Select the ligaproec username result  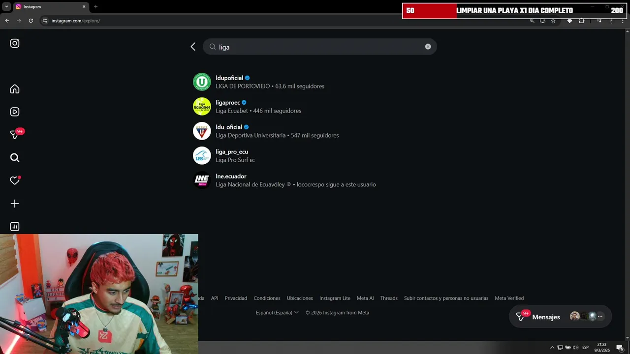228,102
